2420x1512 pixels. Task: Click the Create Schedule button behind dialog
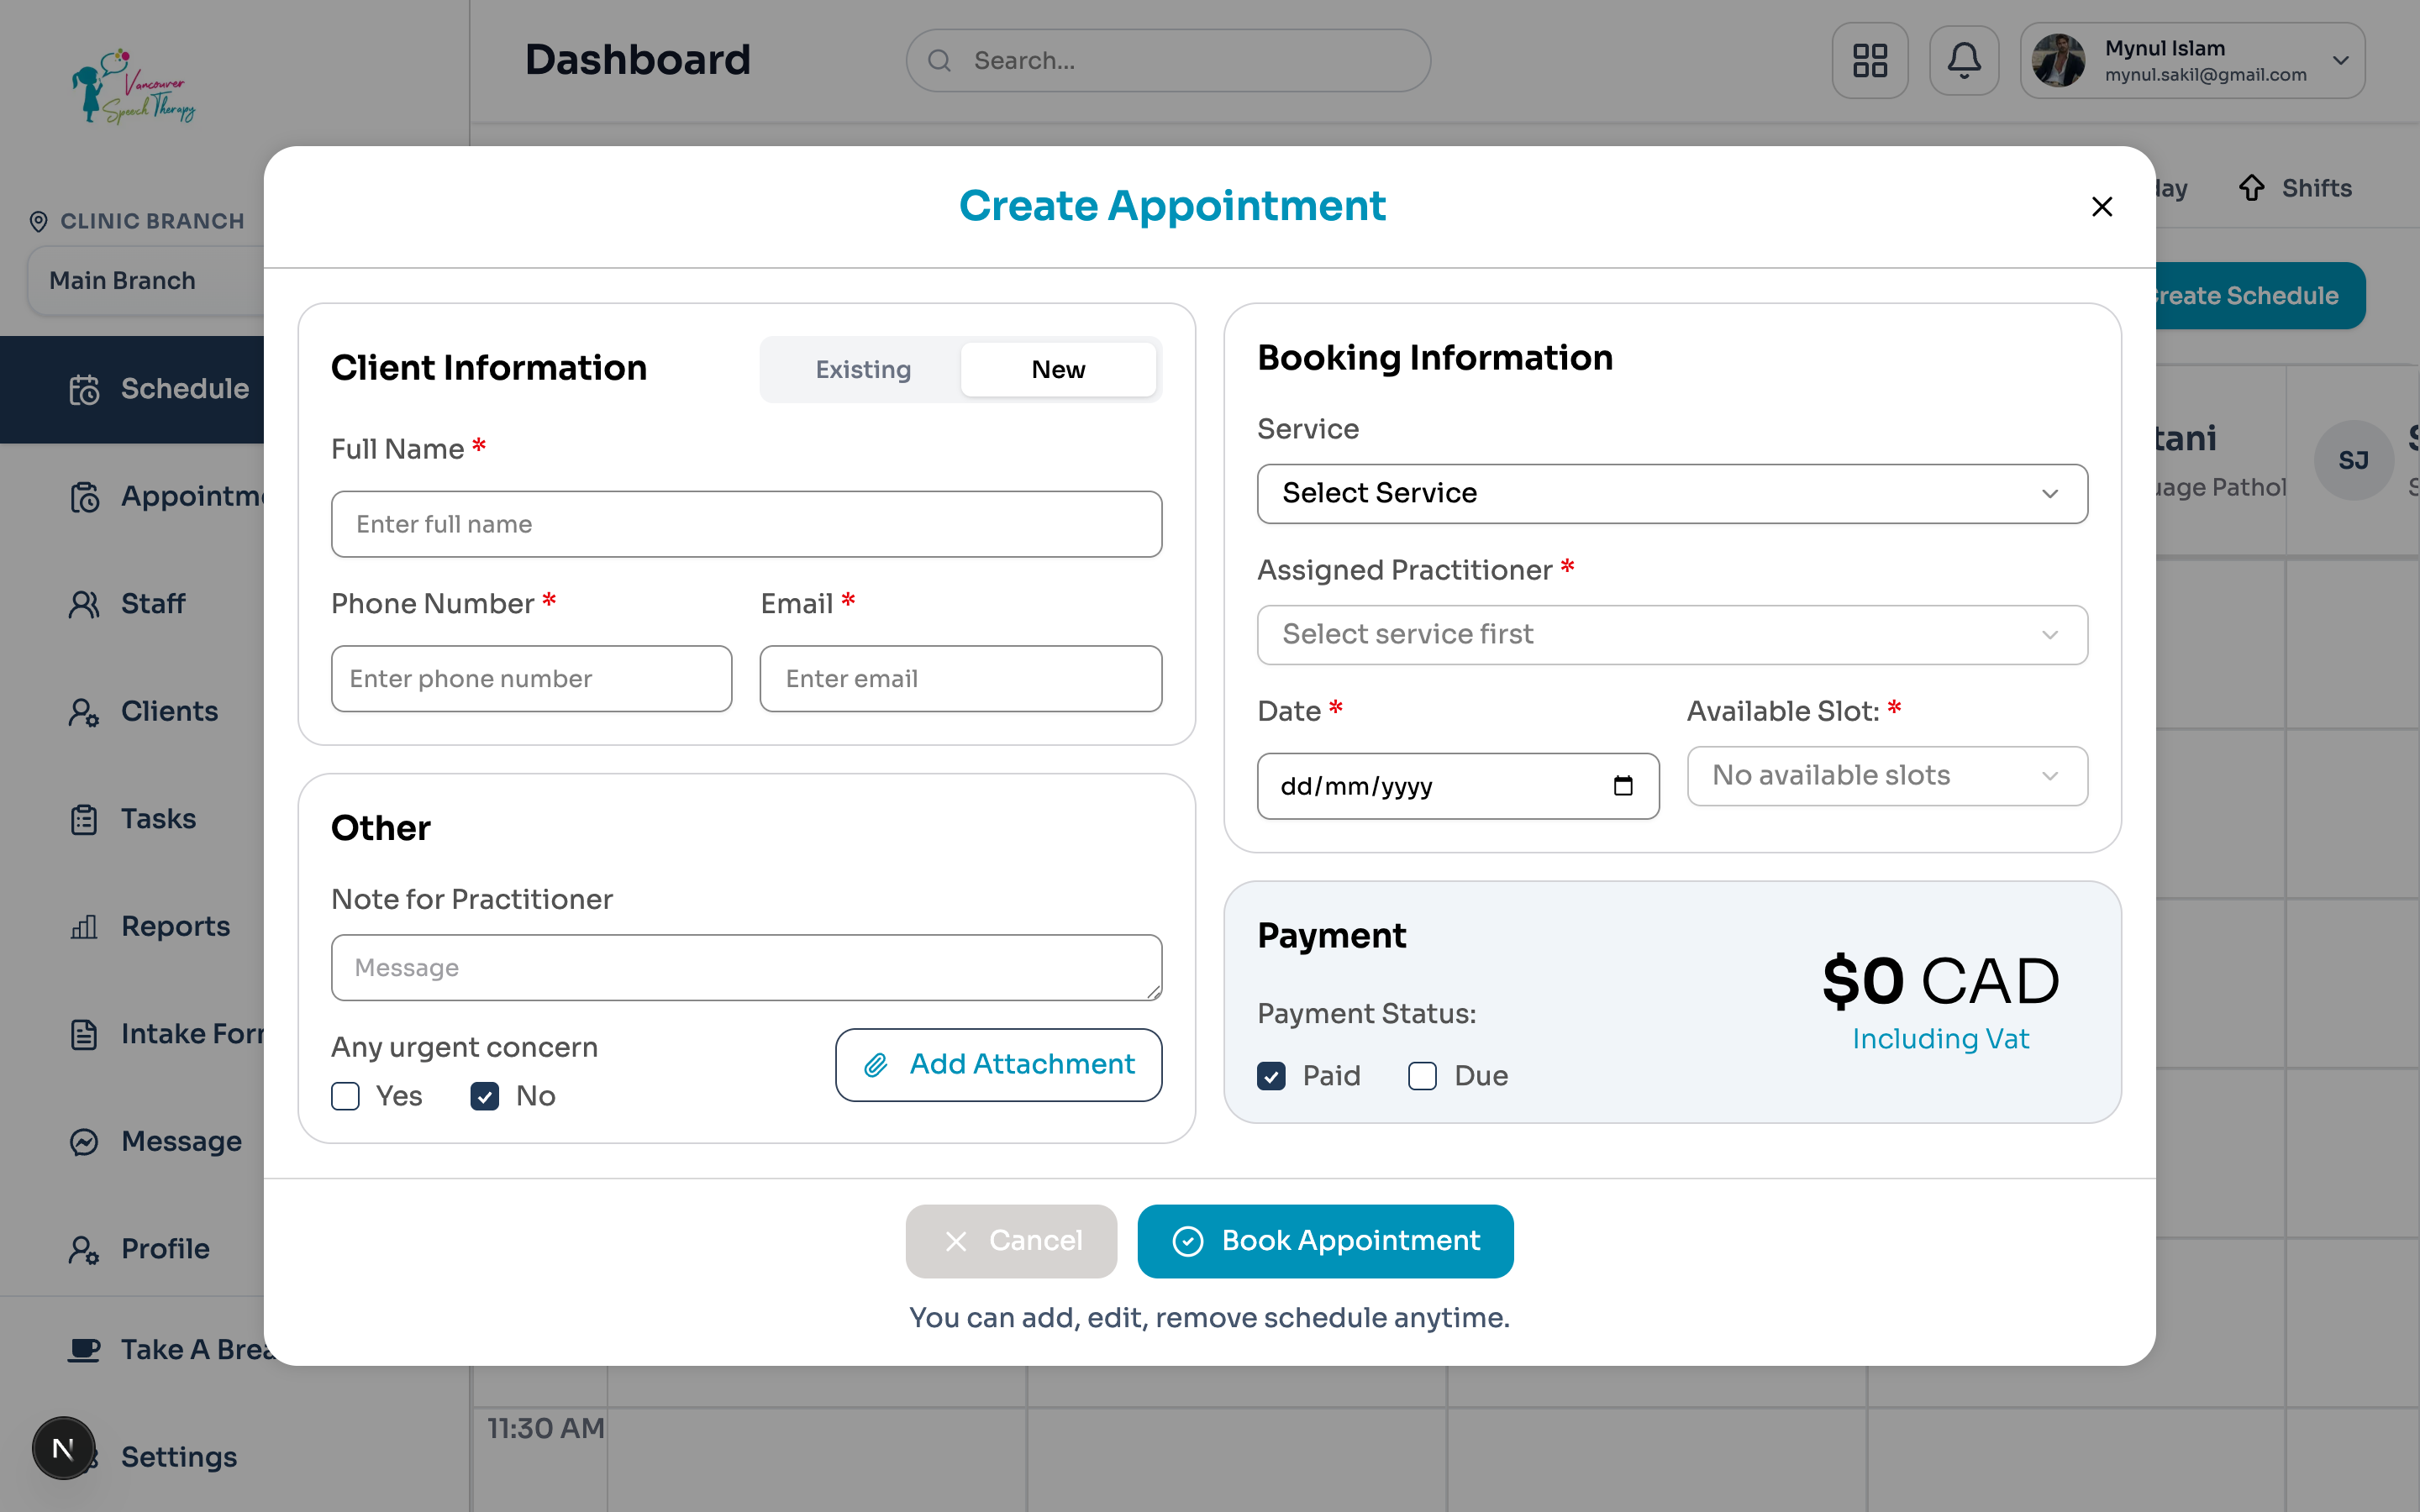[2260, 296]
